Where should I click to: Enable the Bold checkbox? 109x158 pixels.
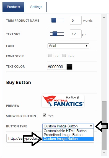coord(50,55)
